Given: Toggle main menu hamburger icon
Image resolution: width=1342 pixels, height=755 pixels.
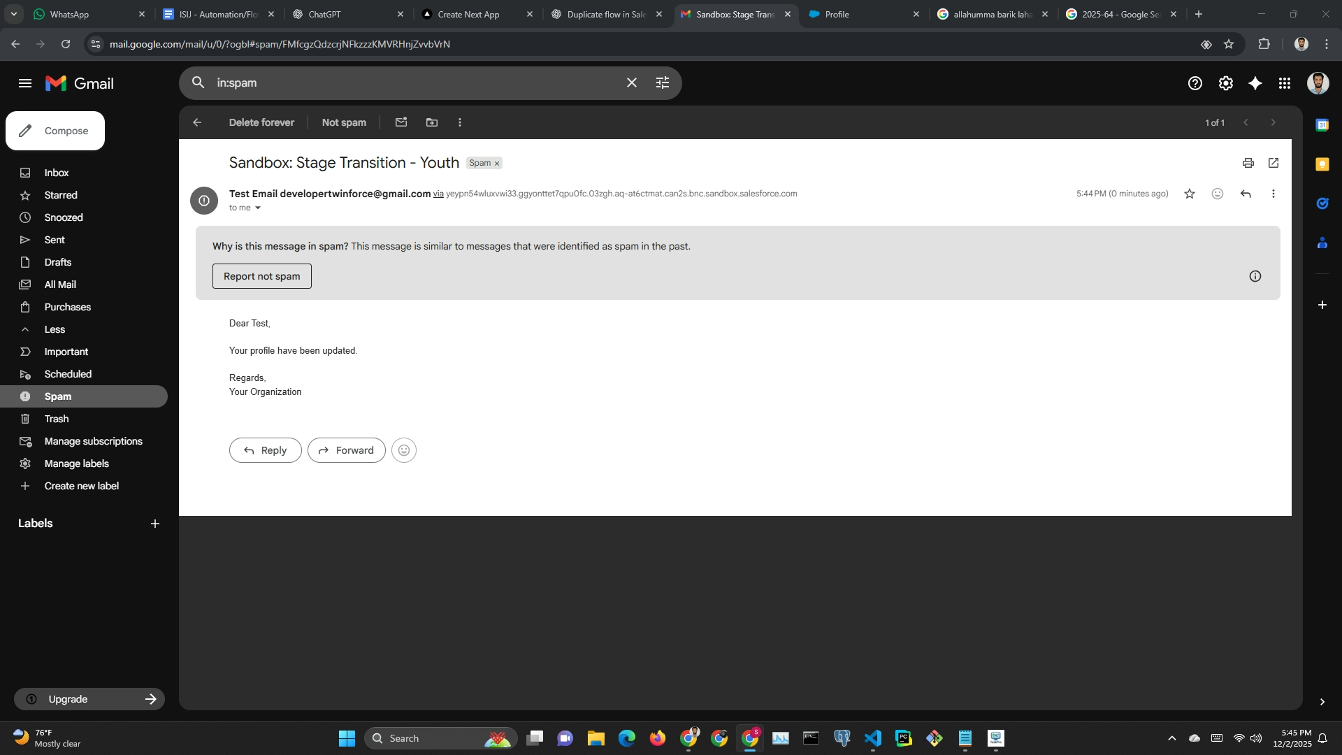Looking at the screenshot, I should point(25,83).
